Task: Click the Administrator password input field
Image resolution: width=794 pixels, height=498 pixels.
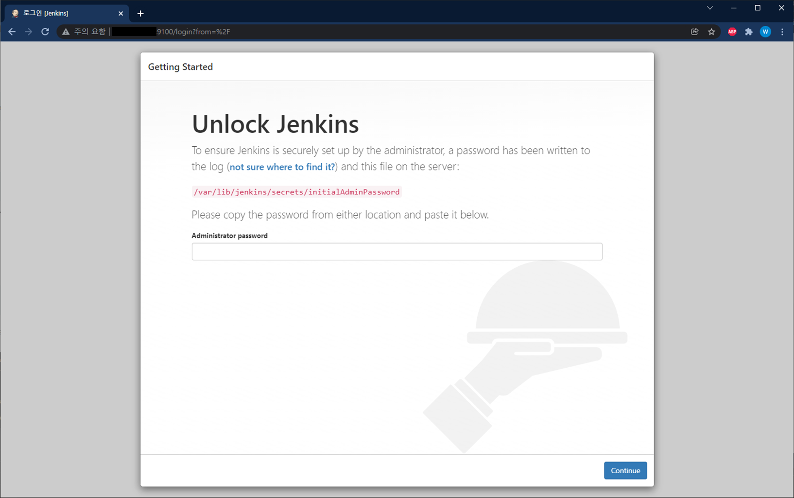Action: [397, 252]
